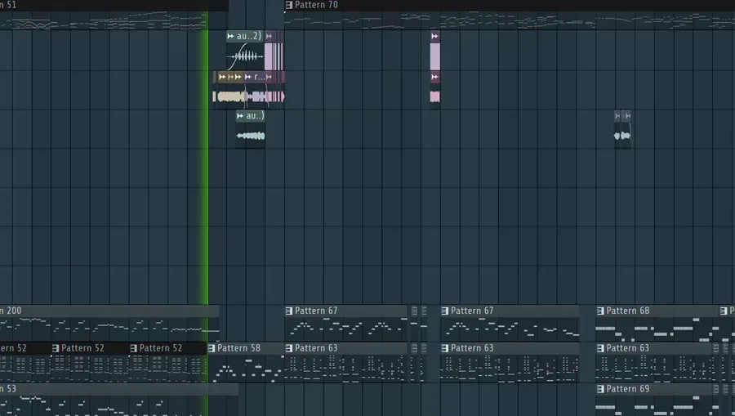Select the 'n 51' pattern clip title

point(8,5)
